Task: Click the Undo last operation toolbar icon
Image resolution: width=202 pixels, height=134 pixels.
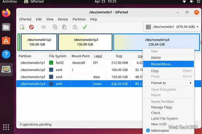Action: point(75,27)
